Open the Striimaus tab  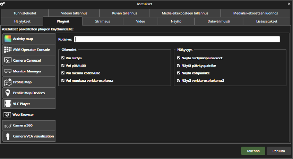(103, 21)
